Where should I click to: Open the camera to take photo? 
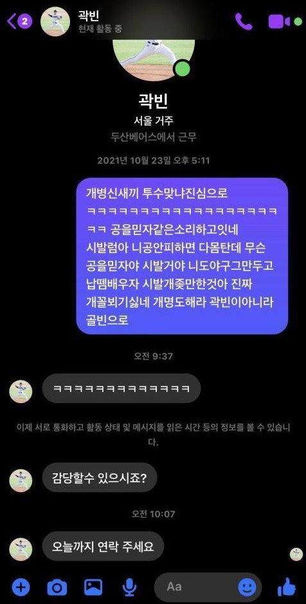(57, 587)
